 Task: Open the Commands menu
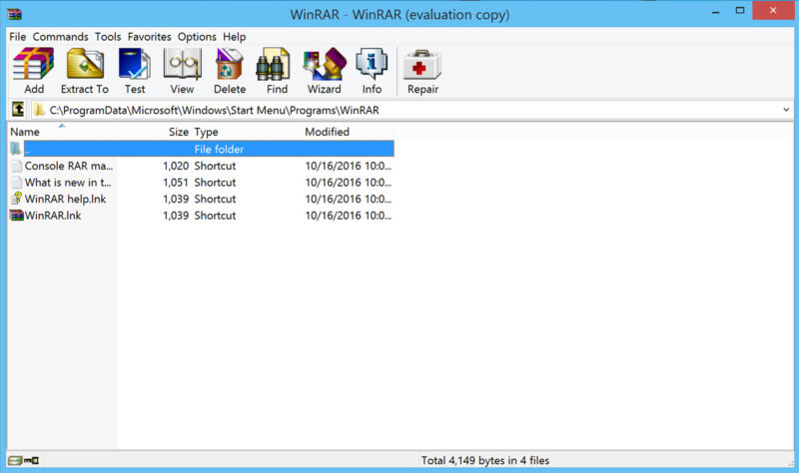pos(60,37)
